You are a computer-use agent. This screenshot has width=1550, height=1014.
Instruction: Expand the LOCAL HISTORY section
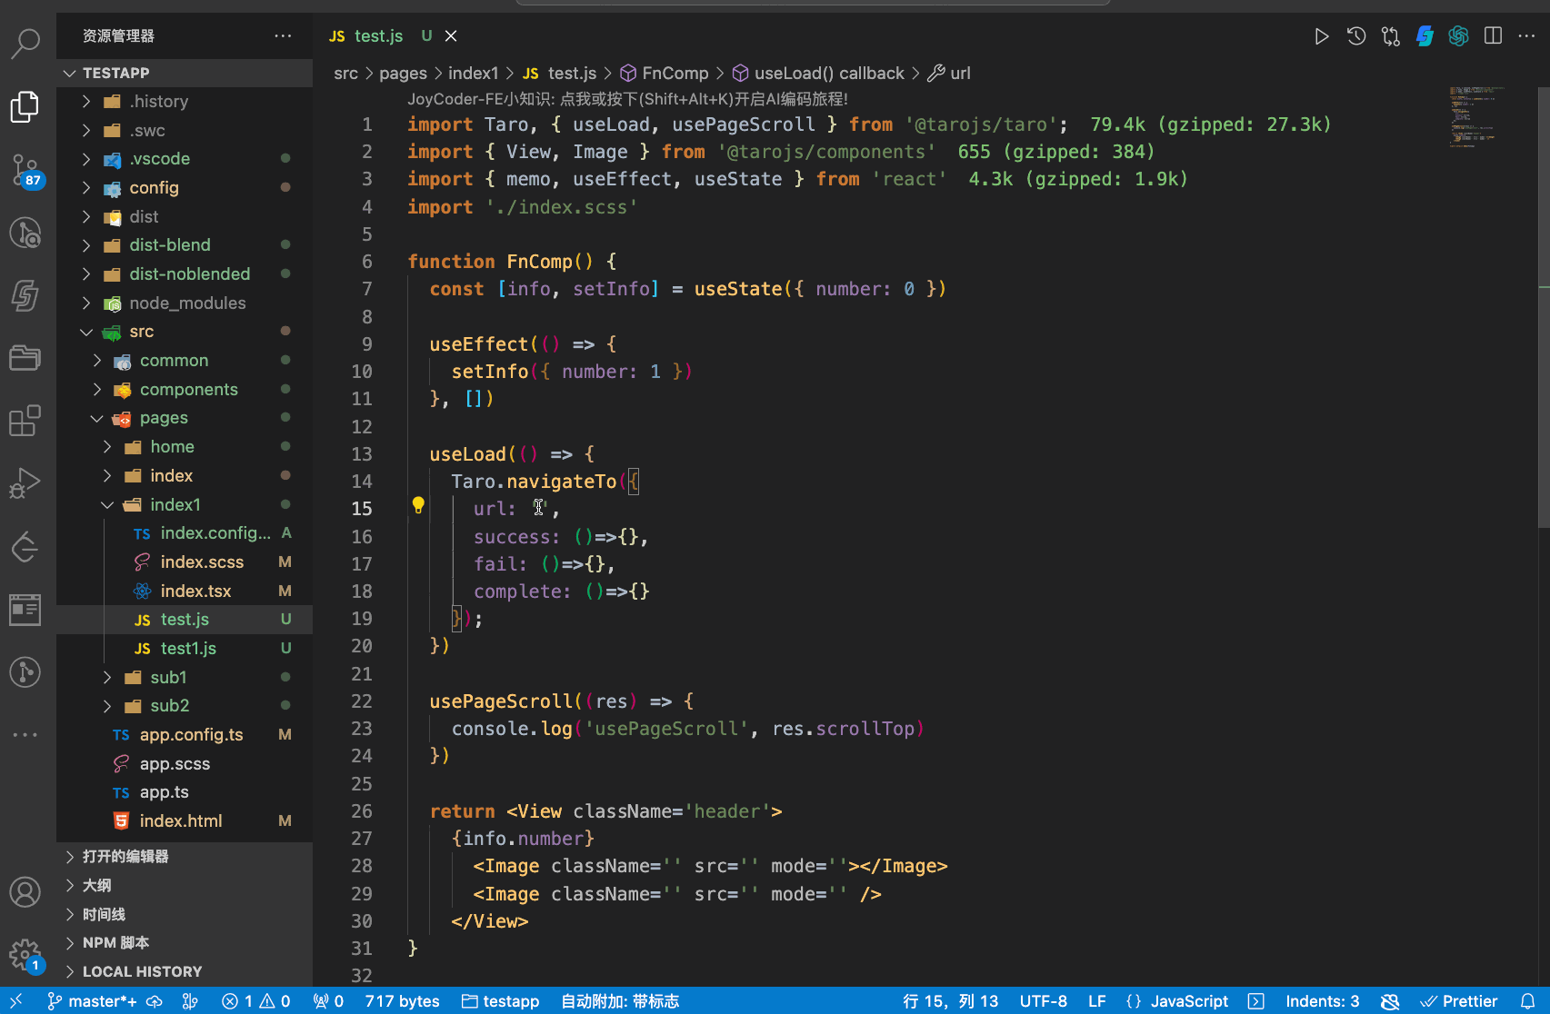click(x=185, y=971)
